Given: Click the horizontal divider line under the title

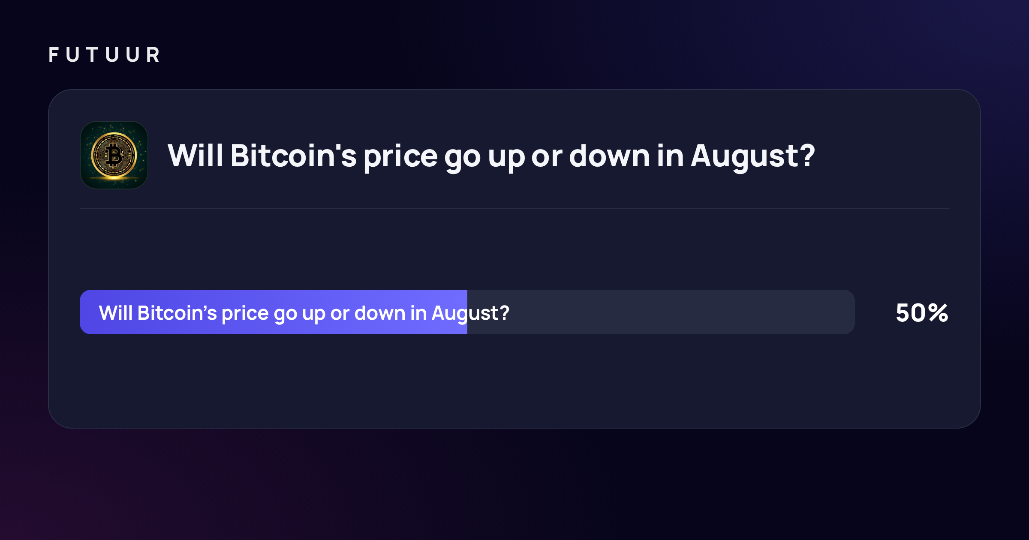Looking at the screenshot, I should tap(514, 209).
